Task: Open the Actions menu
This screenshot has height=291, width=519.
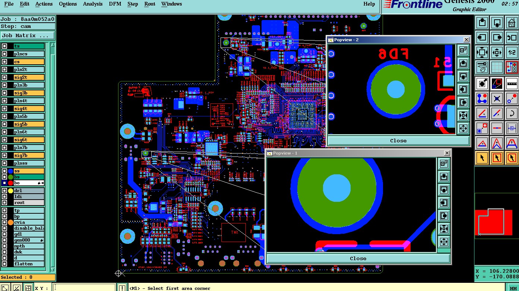Action: point(44,4)
